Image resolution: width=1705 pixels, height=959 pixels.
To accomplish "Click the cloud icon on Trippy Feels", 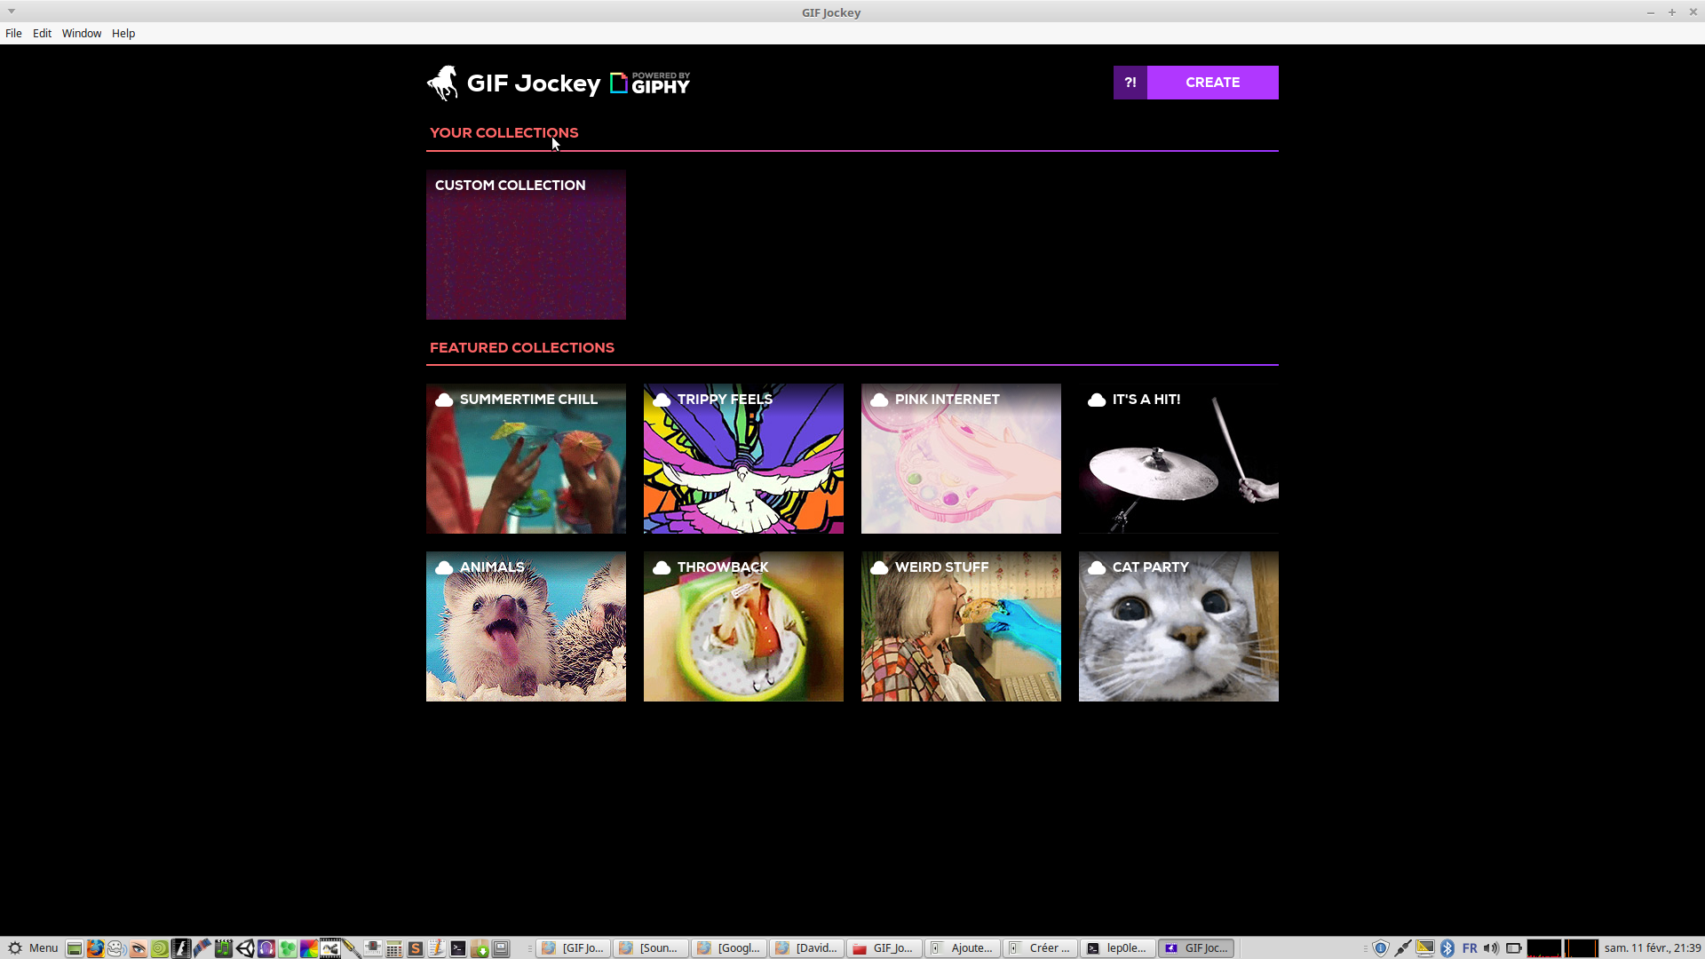I will [662, 400].
